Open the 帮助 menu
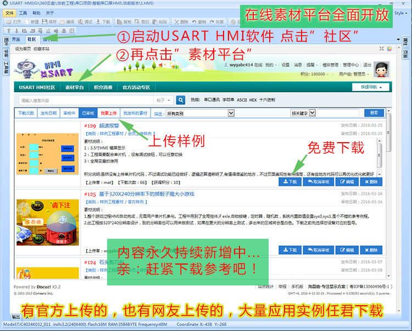 coord(36,13)
